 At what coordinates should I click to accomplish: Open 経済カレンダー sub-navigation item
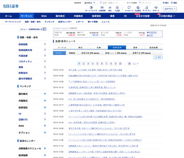pyautogui.click(x=65, y=22)
